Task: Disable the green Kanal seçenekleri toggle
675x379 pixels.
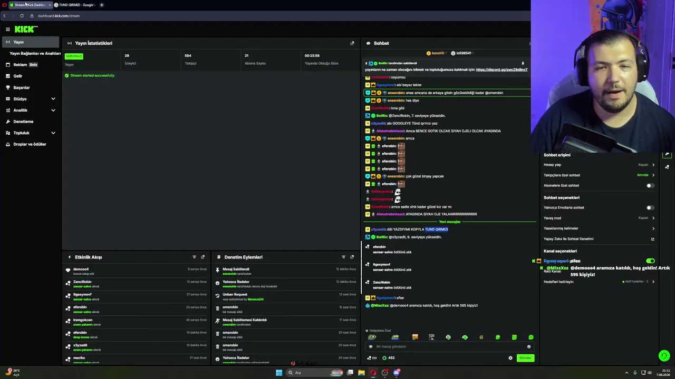Action: [650, 261]
